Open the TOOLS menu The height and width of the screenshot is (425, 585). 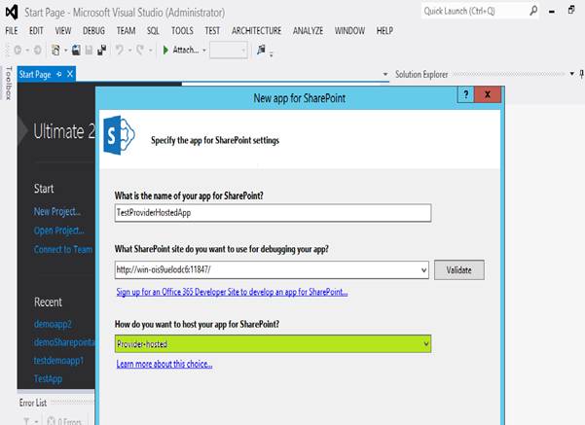pos(182,30)
